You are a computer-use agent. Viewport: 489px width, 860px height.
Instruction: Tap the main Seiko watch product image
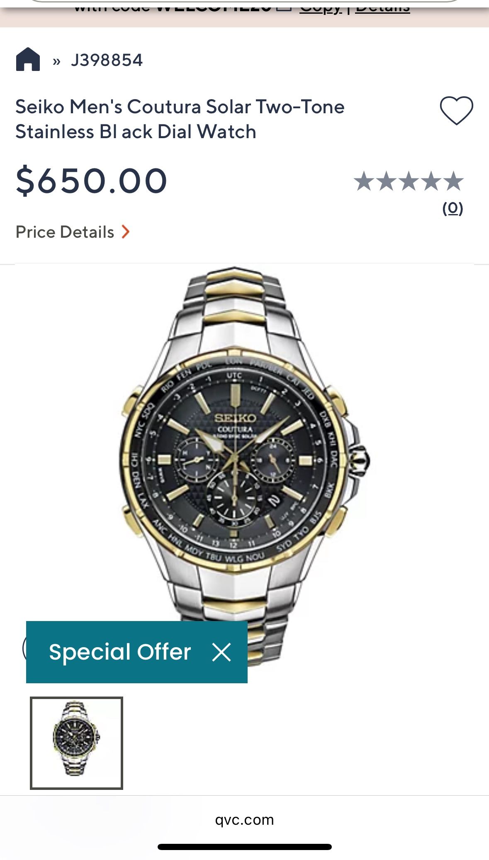(x=245, y=460)
